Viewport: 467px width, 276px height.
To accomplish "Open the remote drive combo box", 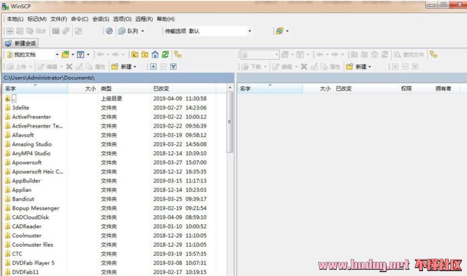I will pyautogui.click(x=260, y=54).
